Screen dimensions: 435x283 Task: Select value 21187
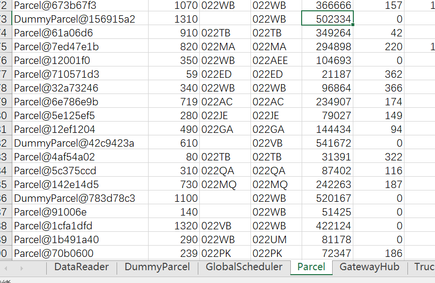pyautogui.click(x=327, y=73)
